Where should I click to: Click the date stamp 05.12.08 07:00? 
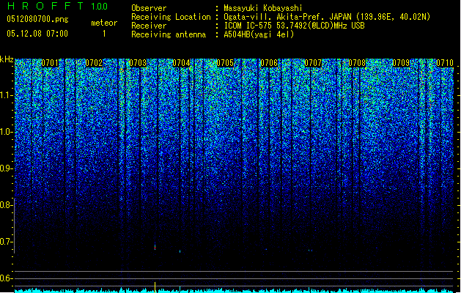click(x=37, y=34)
